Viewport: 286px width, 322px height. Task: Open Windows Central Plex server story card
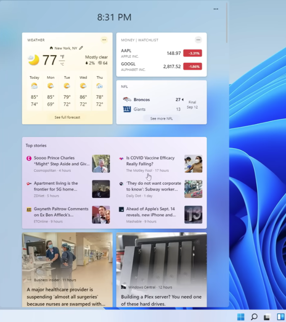161,270
